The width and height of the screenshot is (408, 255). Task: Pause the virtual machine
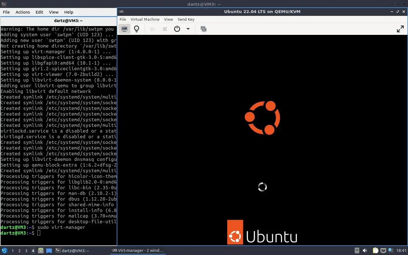pyautogui.click(x=165, y=29)
